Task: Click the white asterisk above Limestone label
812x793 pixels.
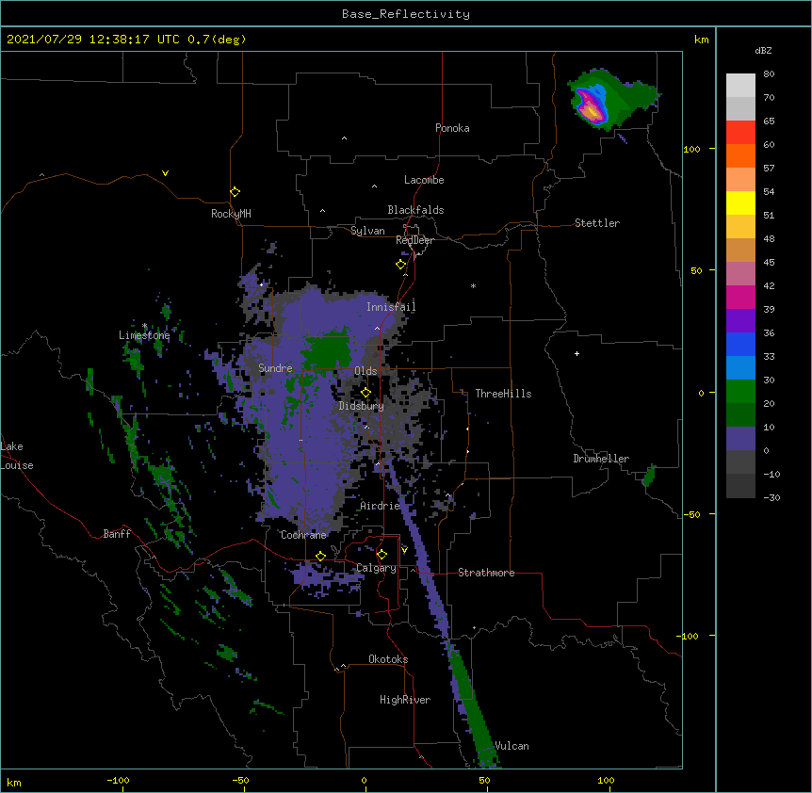Action: (145, 326)
